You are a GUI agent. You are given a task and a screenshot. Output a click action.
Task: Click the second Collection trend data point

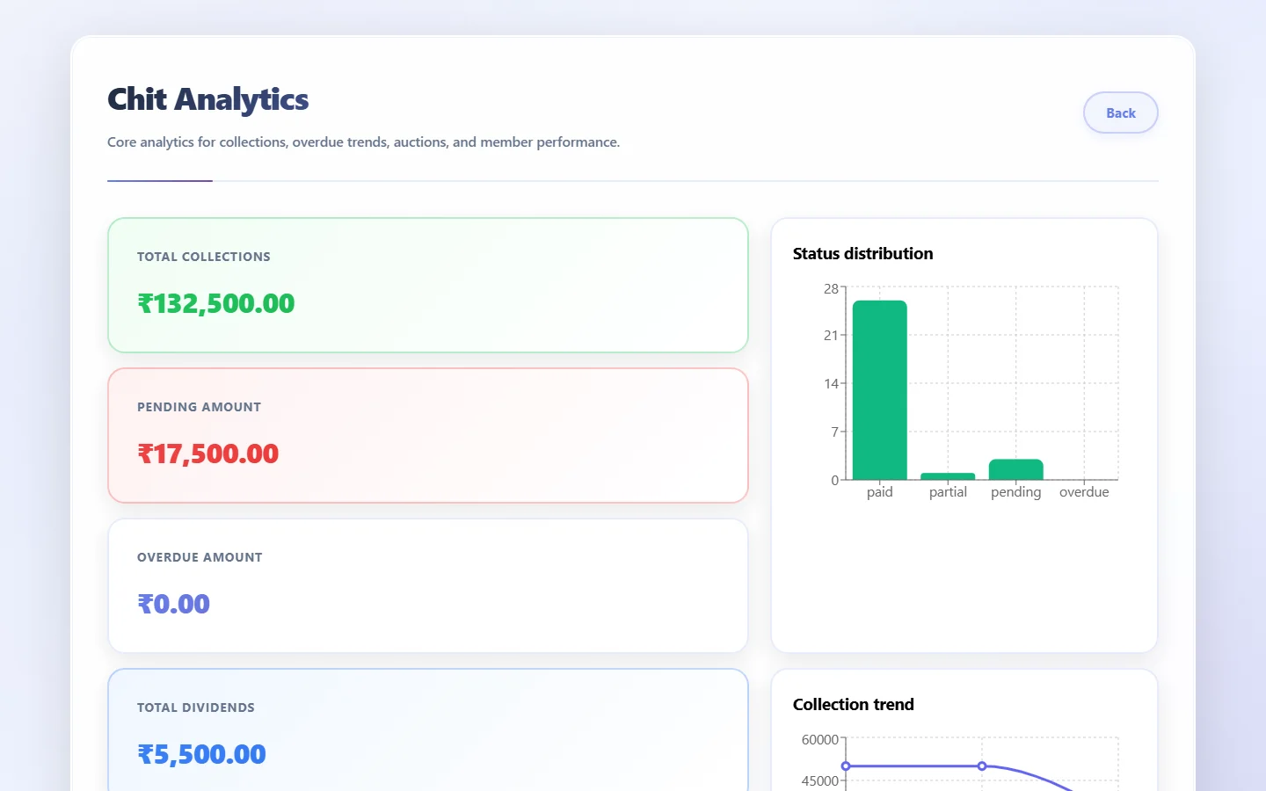coord(982,766)
